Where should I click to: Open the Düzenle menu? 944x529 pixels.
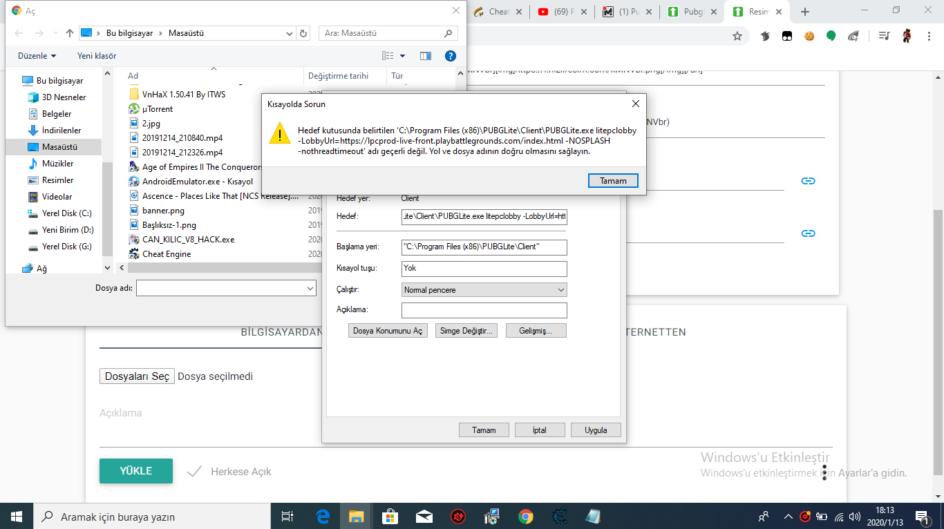point(37,56)
